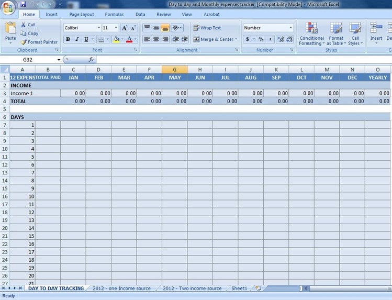The width and height of the screenshot is (392, 300).
Task: Switch to the Review tab
Action: point(164,15)
